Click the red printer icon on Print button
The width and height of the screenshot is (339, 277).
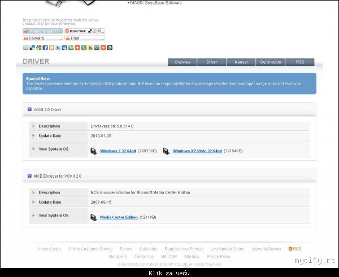(x=68, y=38)
